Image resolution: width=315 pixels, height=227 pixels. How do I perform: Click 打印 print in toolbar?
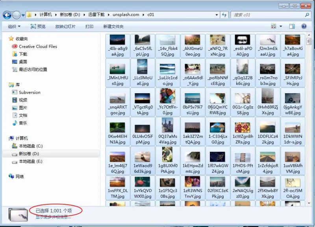coord(89,26)
